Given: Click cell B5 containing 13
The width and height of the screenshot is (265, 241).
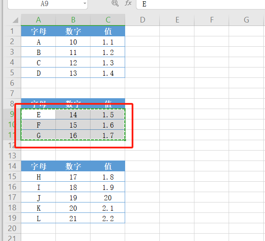Looking at the screenshot, I should 73,73.
